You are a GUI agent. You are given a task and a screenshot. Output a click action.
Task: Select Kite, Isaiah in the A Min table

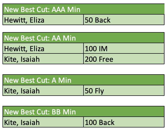click(x=22, y=91)
